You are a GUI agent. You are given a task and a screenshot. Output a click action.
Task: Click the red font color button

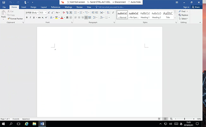point(62,18)
